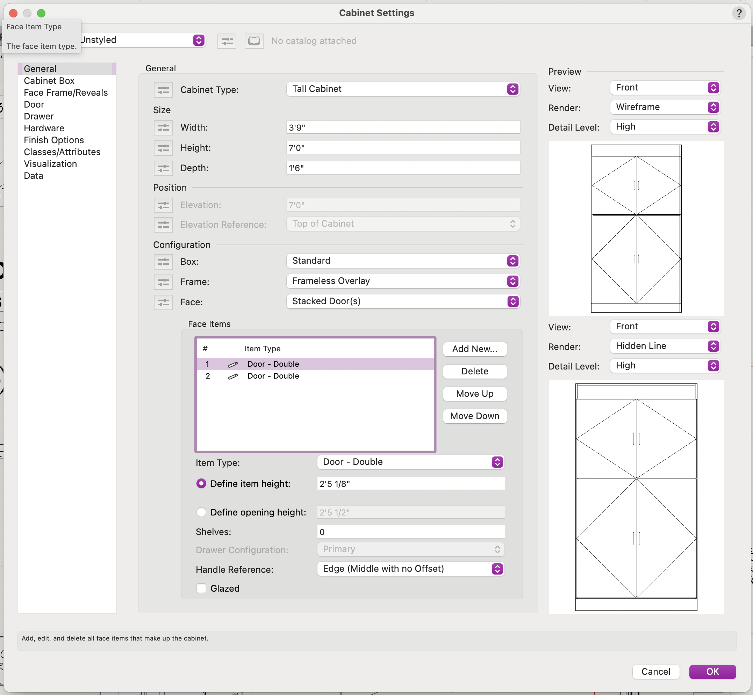Open the Cabinet Type dropdown showing Tall Cabinet

[x=402, y=89]
